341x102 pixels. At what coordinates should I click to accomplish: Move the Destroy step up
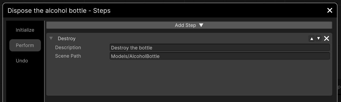312,38
